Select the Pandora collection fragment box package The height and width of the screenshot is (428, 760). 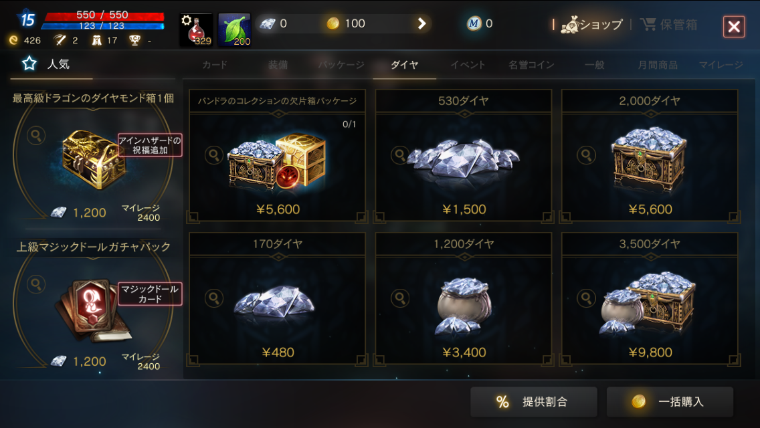click(x=277, y=156)
